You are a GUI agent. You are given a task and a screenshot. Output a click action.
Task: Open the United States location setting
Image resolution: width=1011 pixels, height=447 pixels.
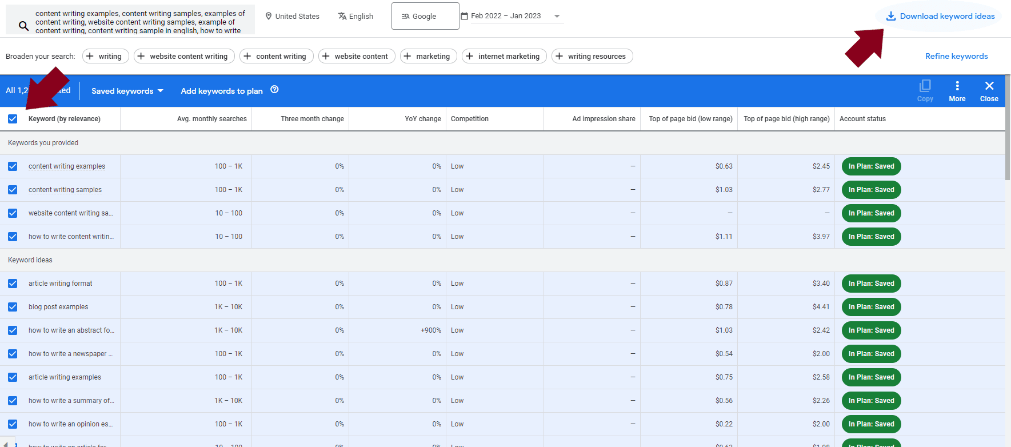tap(292, 16)
